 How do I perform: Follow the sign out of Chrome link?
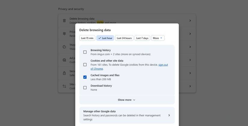coord(163,65)
